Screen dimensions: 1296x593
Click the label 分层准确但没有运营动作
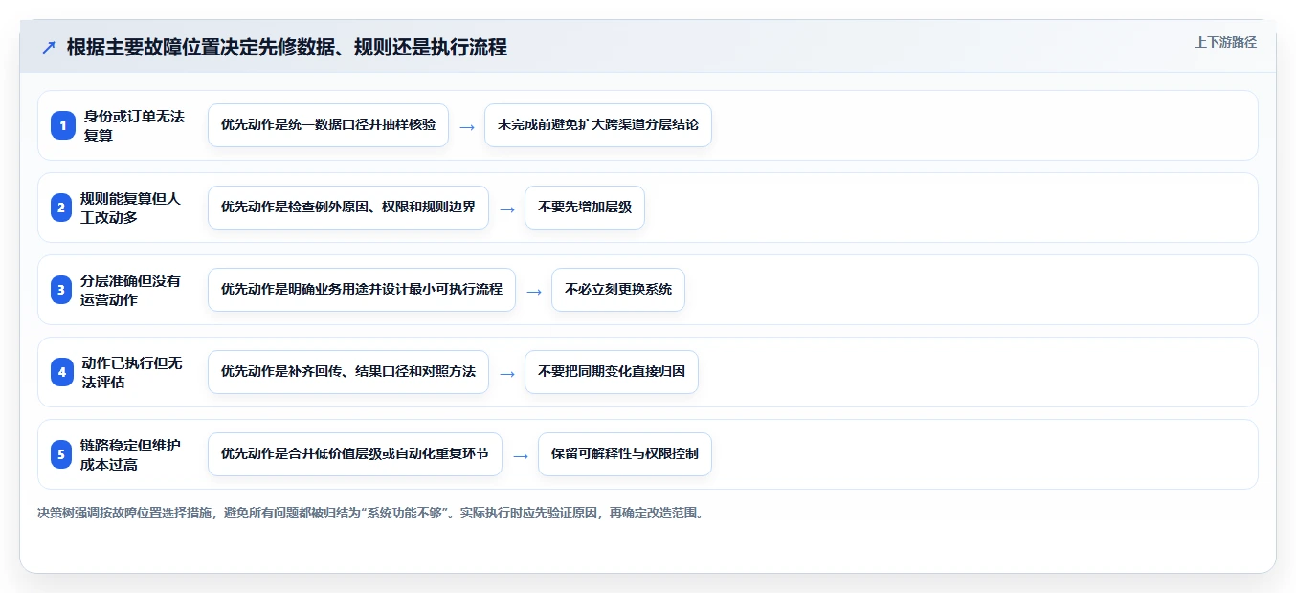pos(131,290)
